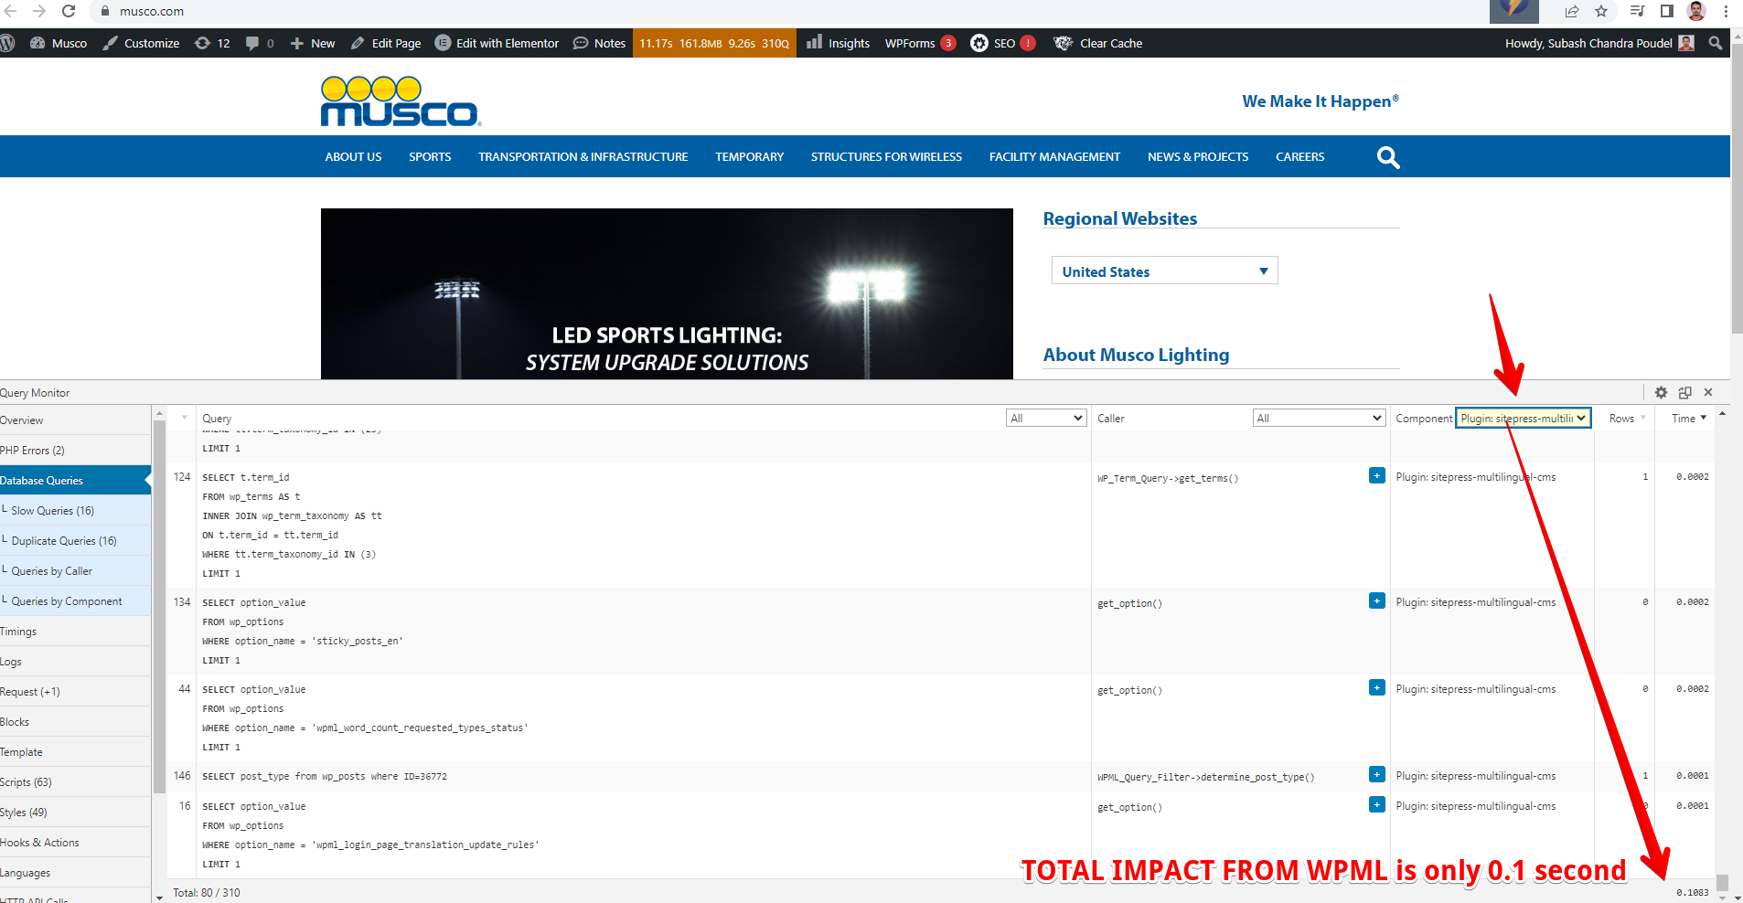This screenshot has width=1743, height=903.
Task: Click the admin bar search icon
Action: click(x=1716, y=43)
